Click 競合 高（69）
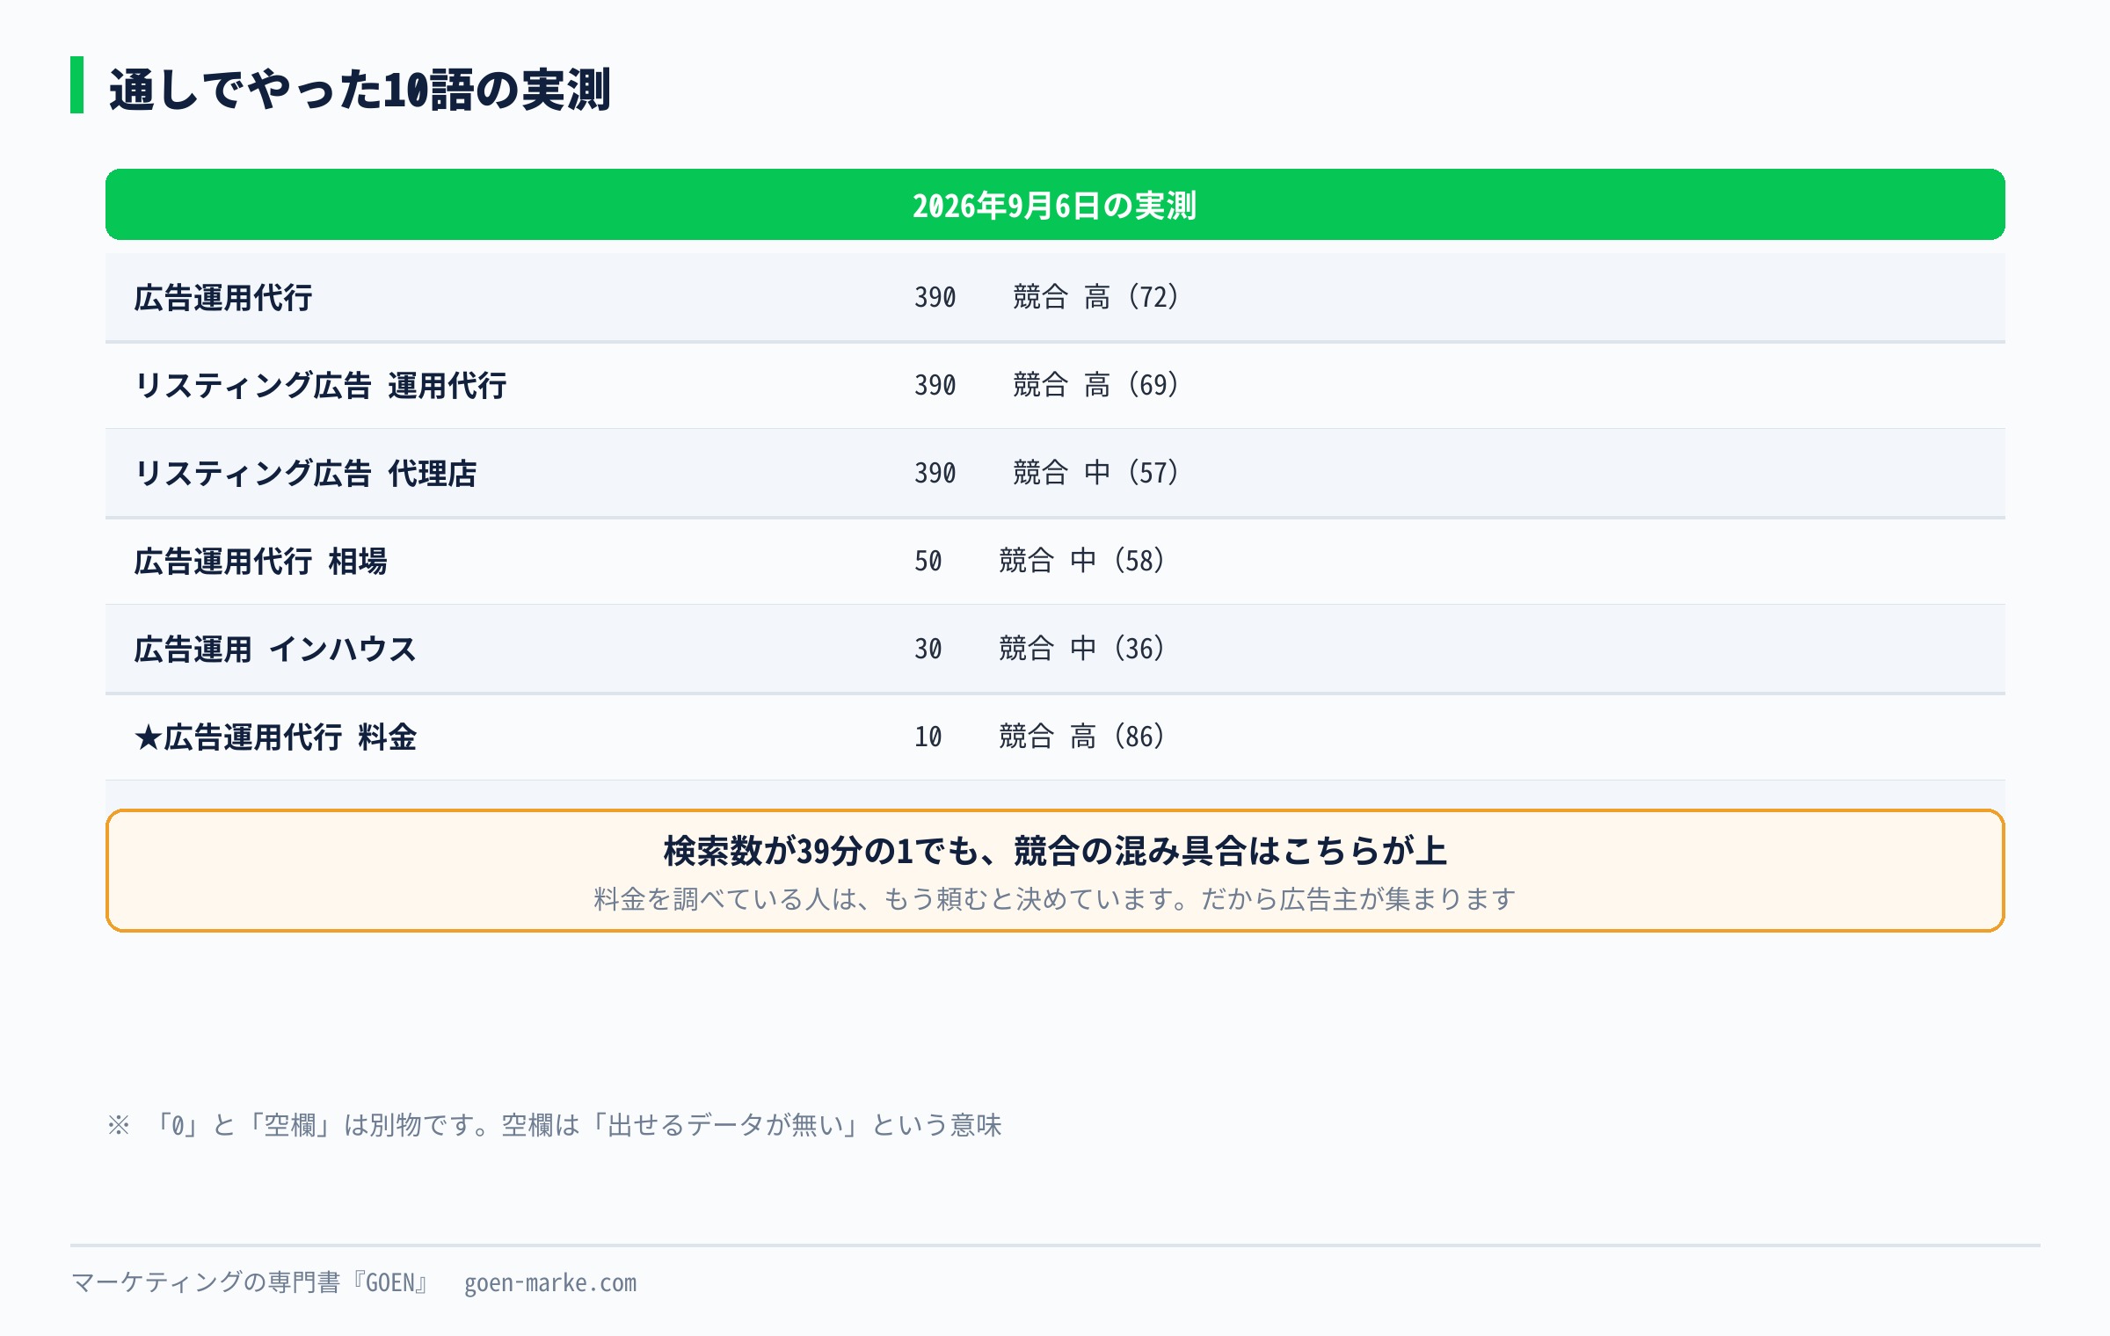The image size is (2110, 1336). 1095,385
